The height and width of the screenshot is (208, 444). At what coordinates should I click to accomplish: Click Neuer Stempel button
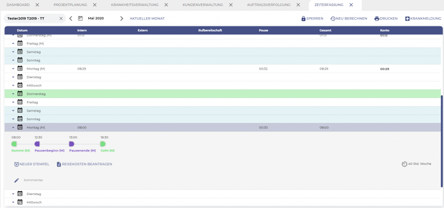[x=32, y=164]
